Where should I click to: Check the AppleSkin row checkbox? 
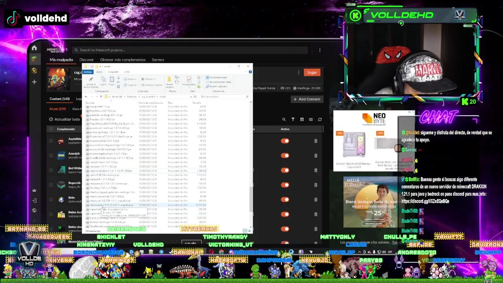51,141
